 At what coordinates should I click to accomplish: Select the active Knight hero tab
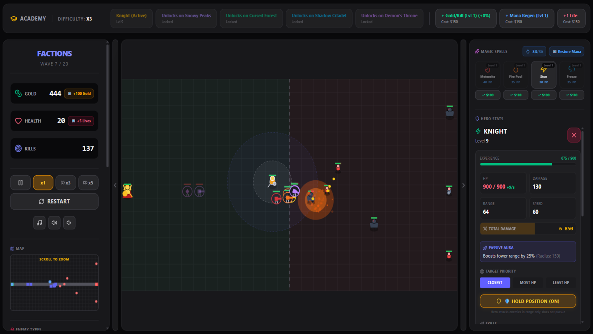pyautogui.click(x=131, y=18)
